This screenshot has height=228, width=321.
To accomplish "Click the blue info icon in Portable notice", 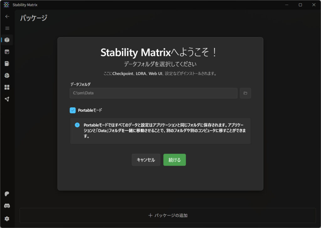I will pos(77,125).
